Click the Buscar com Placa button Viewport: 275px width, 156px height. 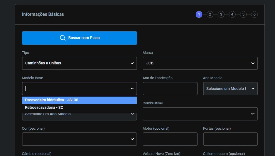click(79, 38)
